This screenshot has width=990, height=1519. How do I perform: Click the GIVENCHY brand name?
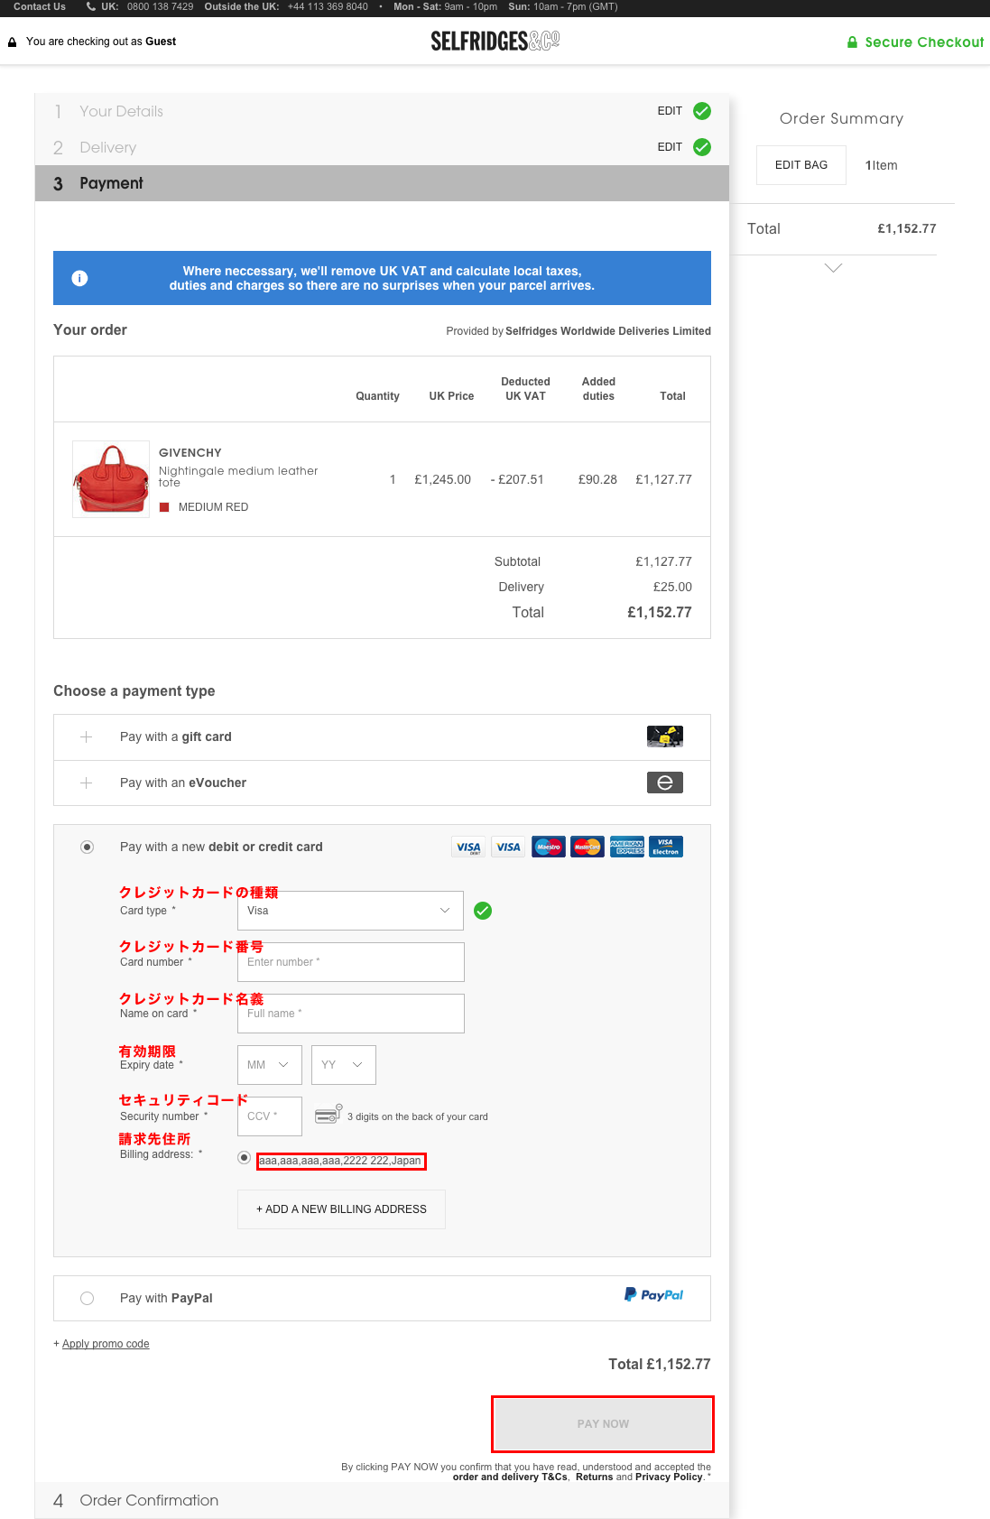pos(190,453)
